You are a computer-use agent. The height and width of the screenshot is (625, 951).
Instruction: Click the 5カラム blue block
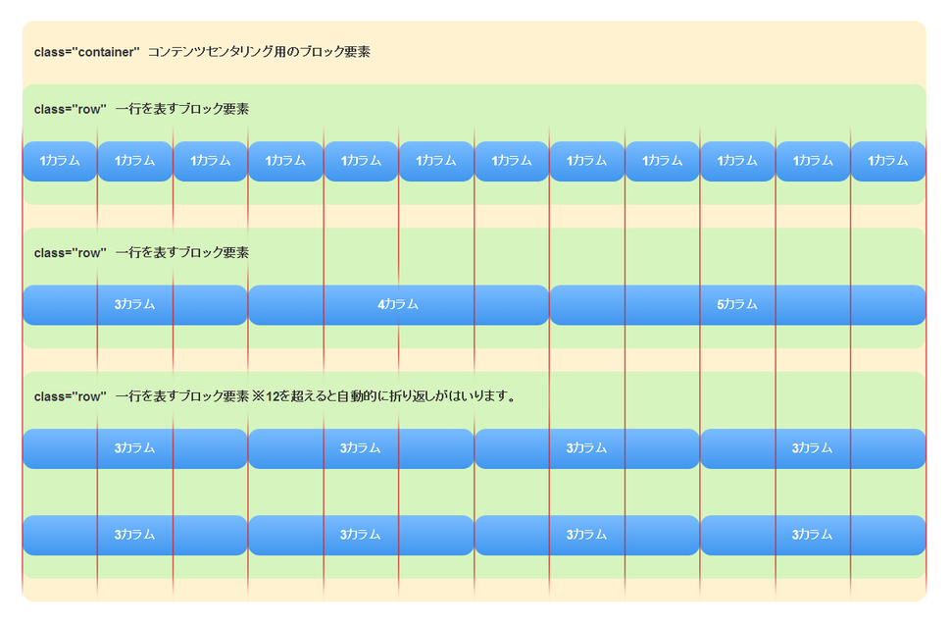coord(737,304)
